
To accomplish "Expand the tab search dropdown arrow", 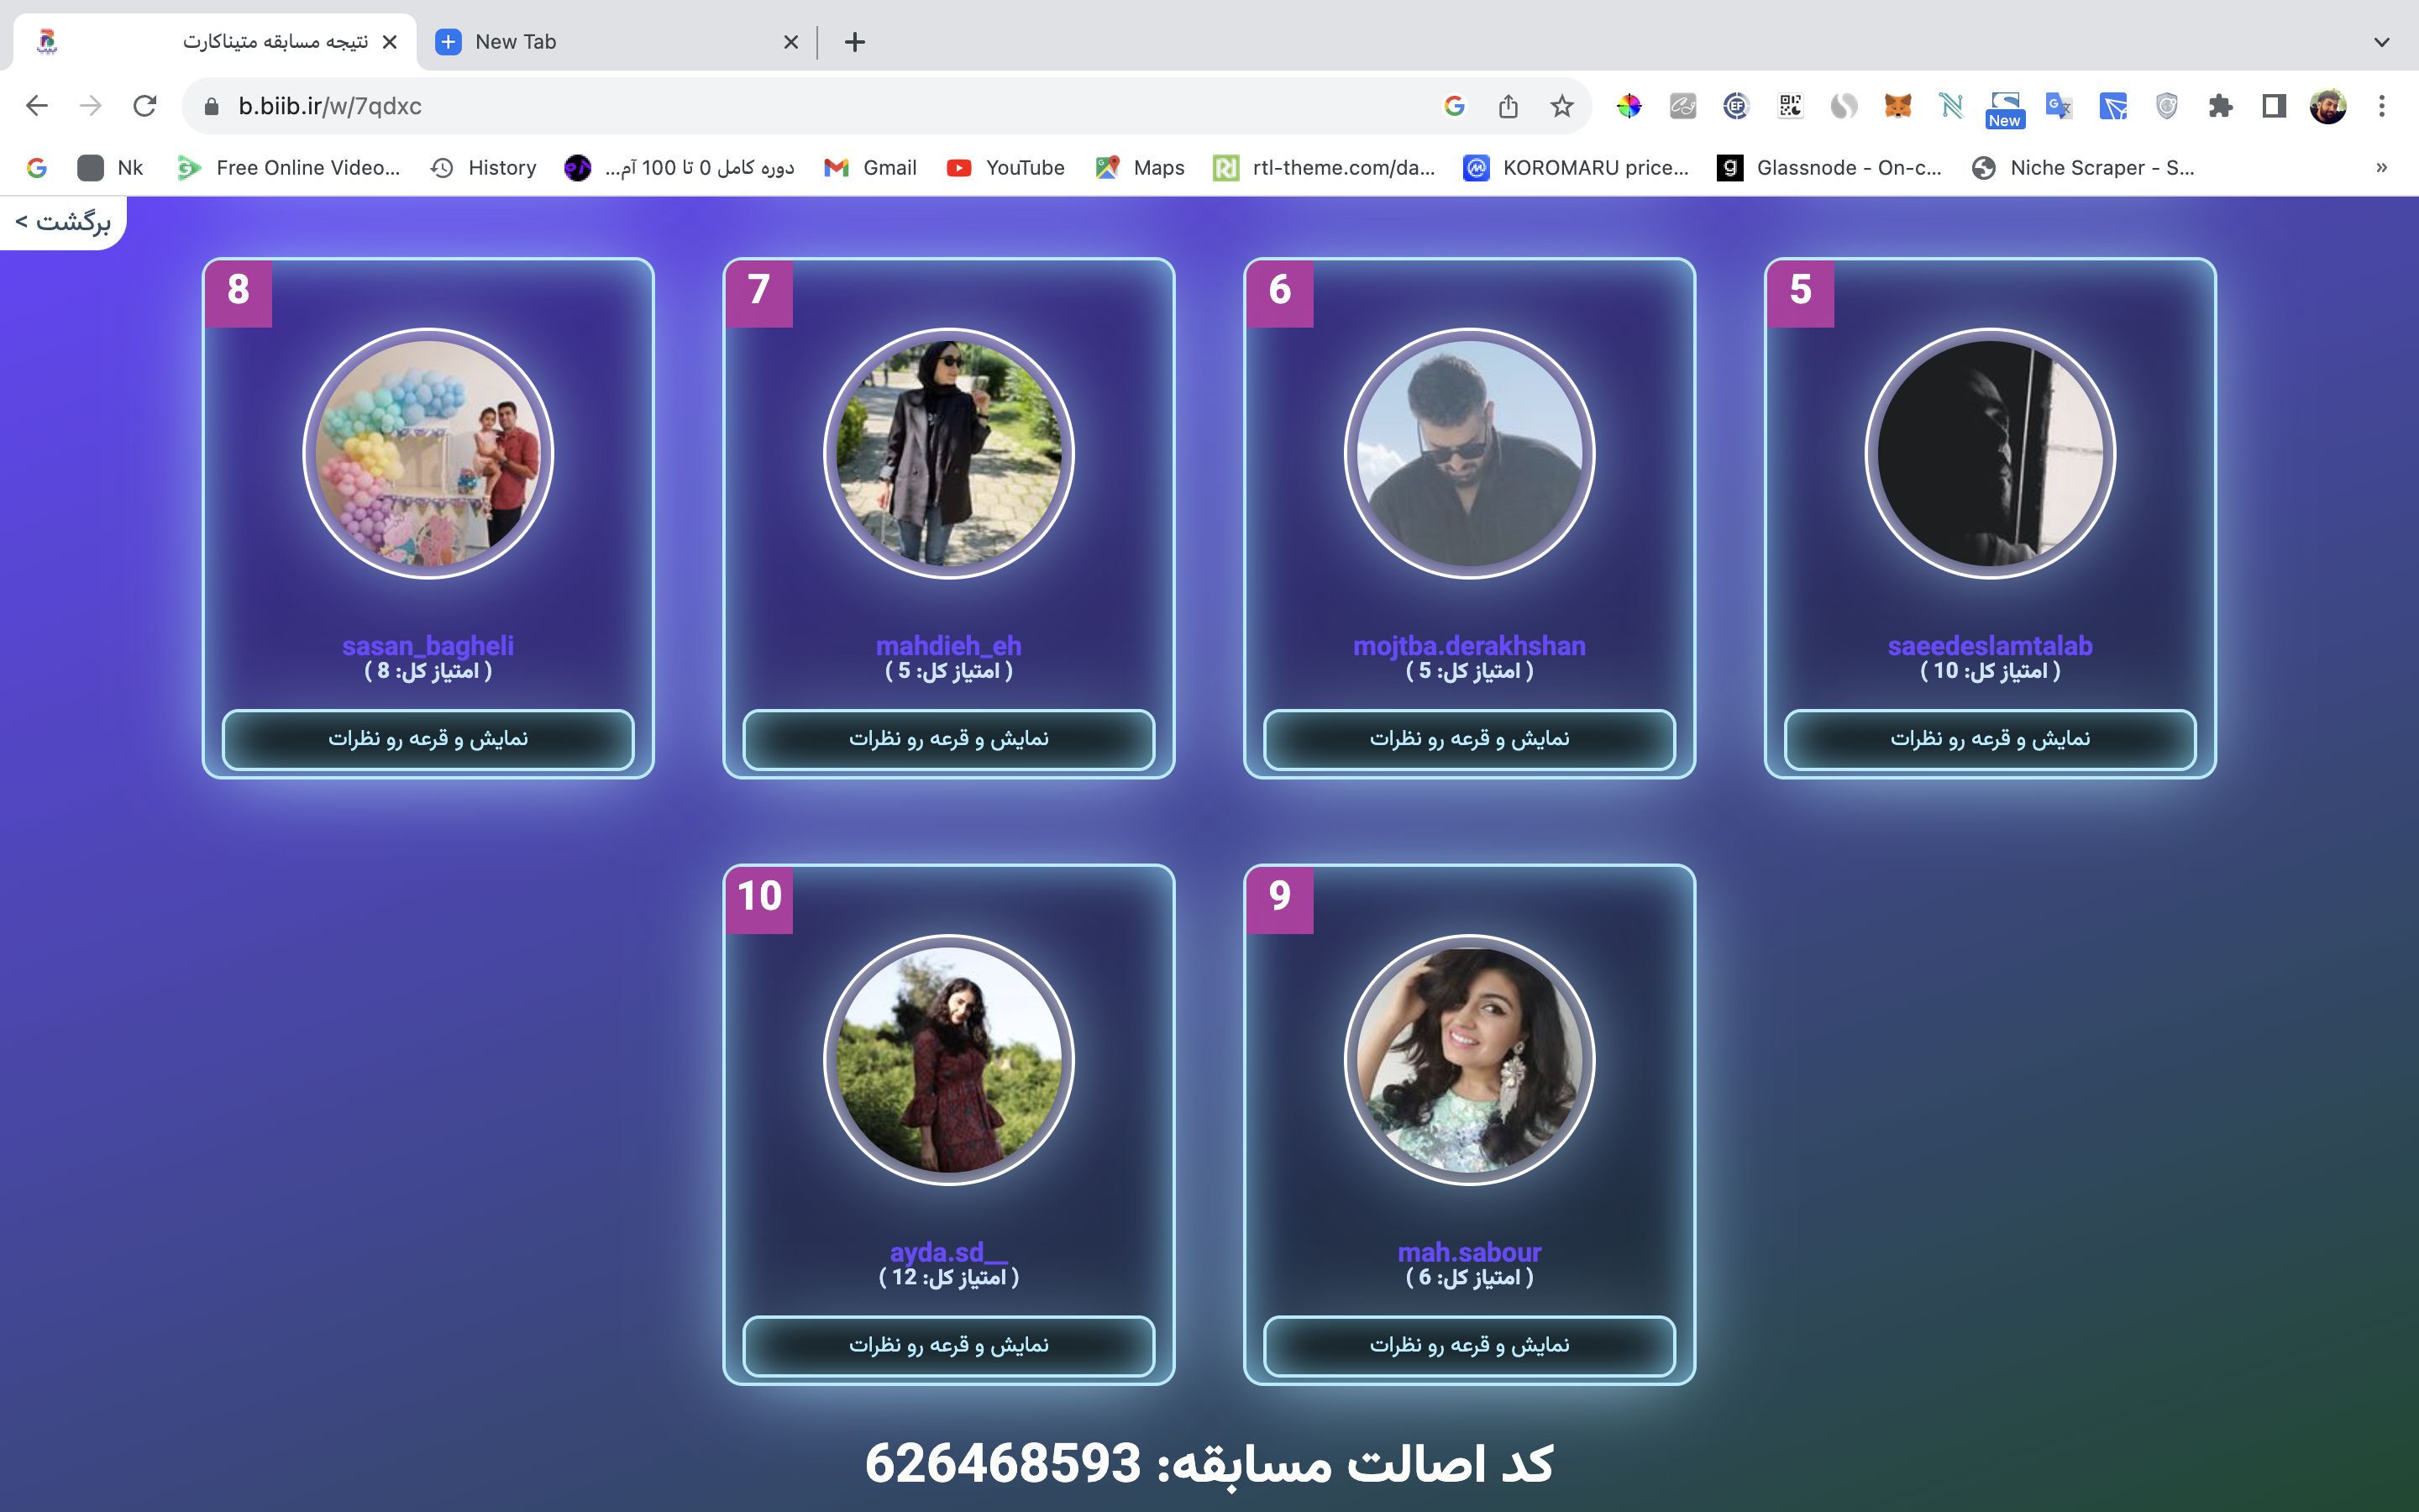I will (2382, 42).
